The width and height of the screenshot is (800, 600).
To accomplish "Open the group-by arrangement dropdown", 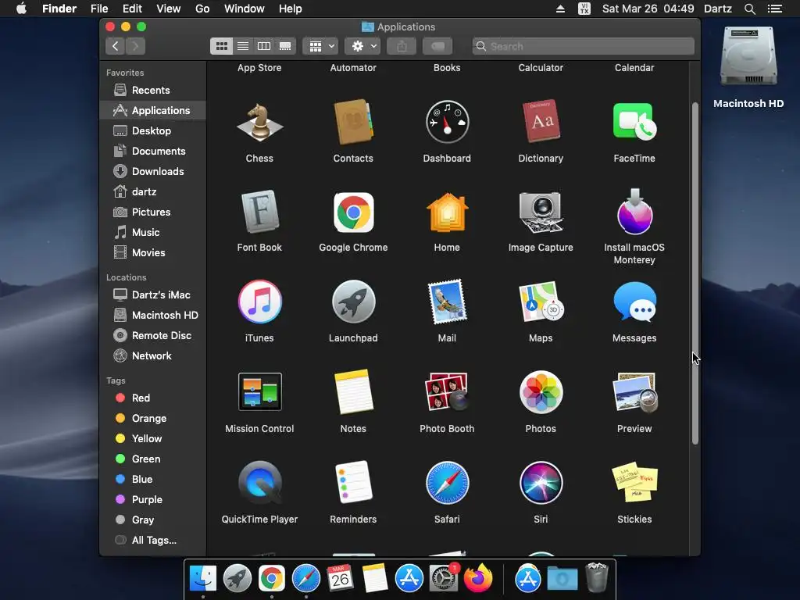I will click(x=320, y=46).
